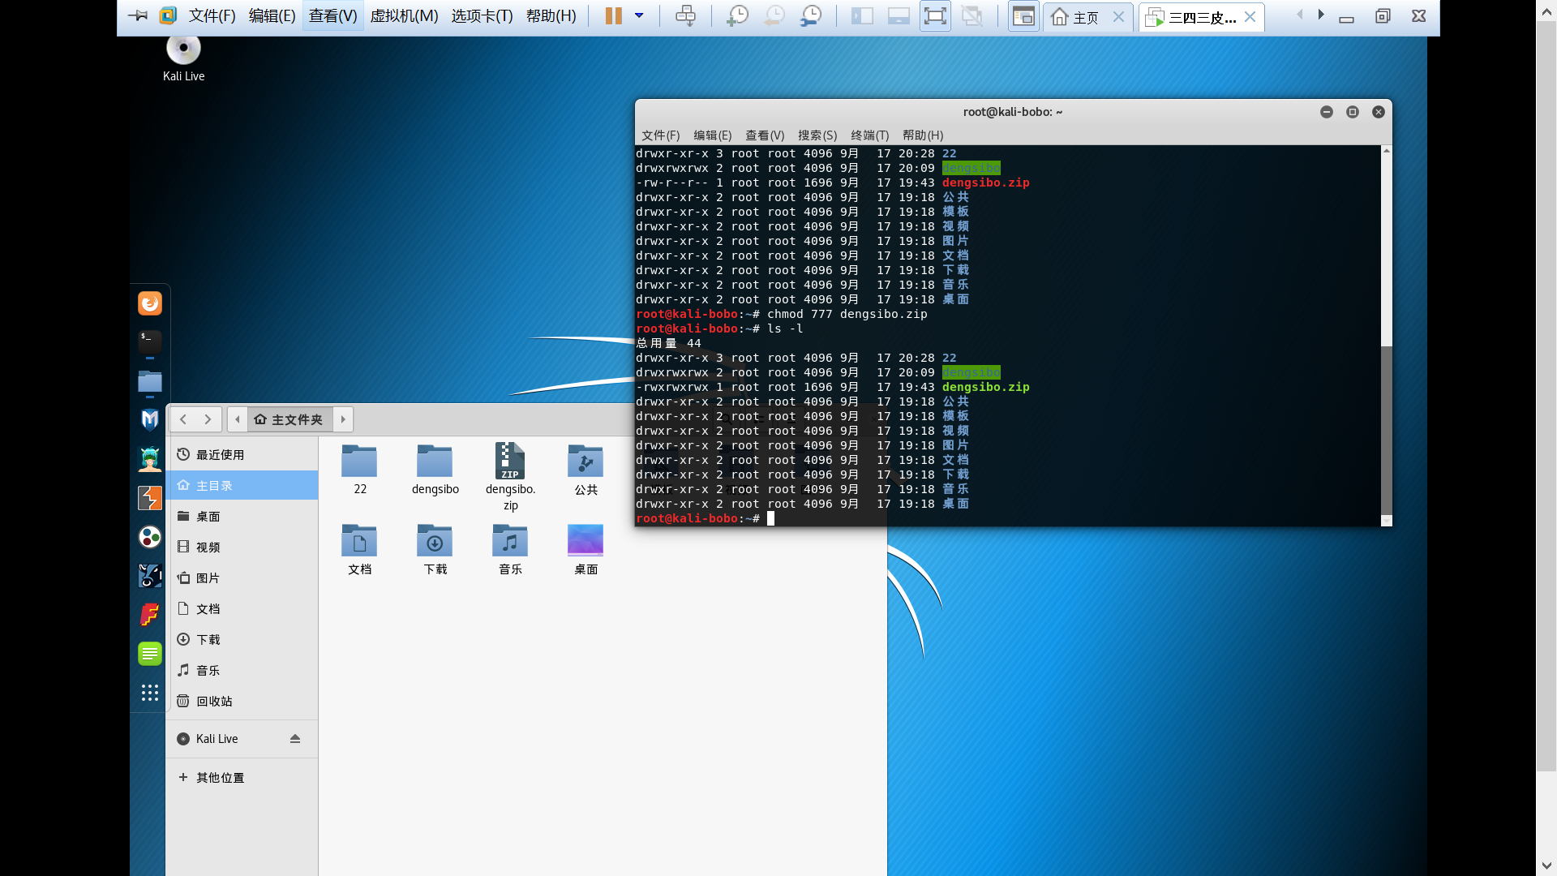Click the terminal vertical scrollbar

[1386, 430]
